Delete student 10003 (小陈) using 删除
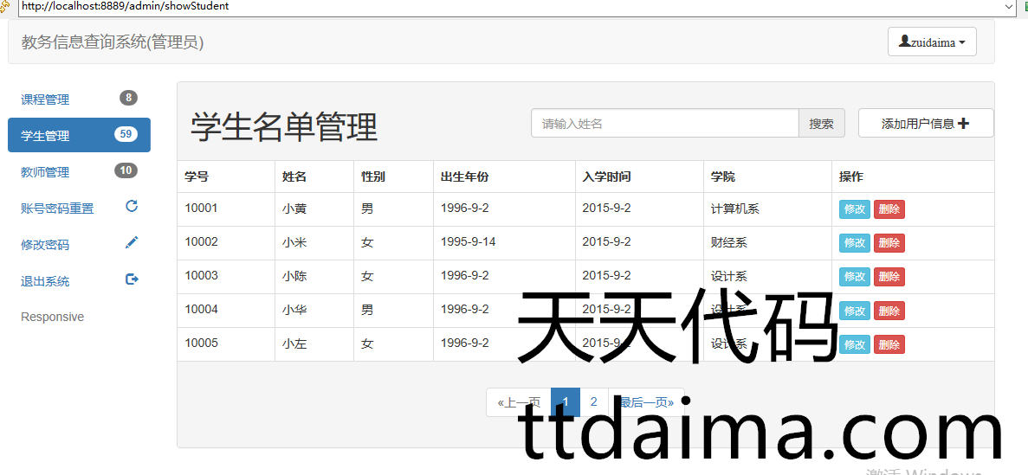The image size is (1028, 475). tap(889, 277)
